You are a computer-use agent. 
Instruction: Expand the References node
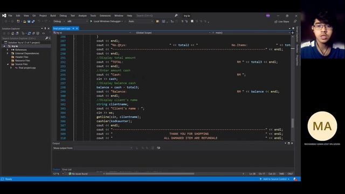[8, 50]
